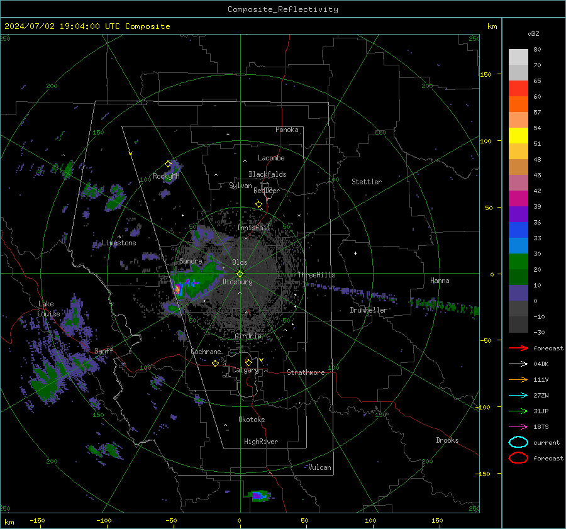Select the 10 dBZ slate-blue swatch
The image size is (566, 529).
(x=518, y=292)
